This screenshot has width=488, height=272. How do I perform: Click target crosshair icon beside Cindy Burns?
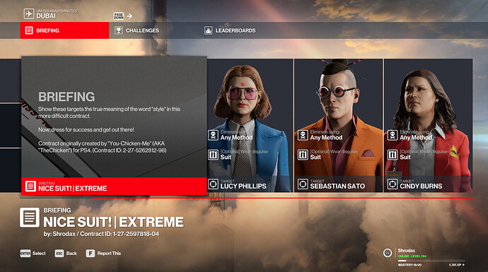(393, 184)
